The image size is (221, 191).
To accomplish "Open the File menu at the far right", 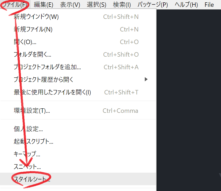I will tap(209, 5).
